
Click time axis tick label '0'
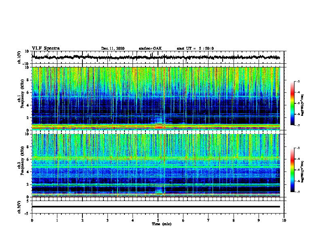click(32, 220)
